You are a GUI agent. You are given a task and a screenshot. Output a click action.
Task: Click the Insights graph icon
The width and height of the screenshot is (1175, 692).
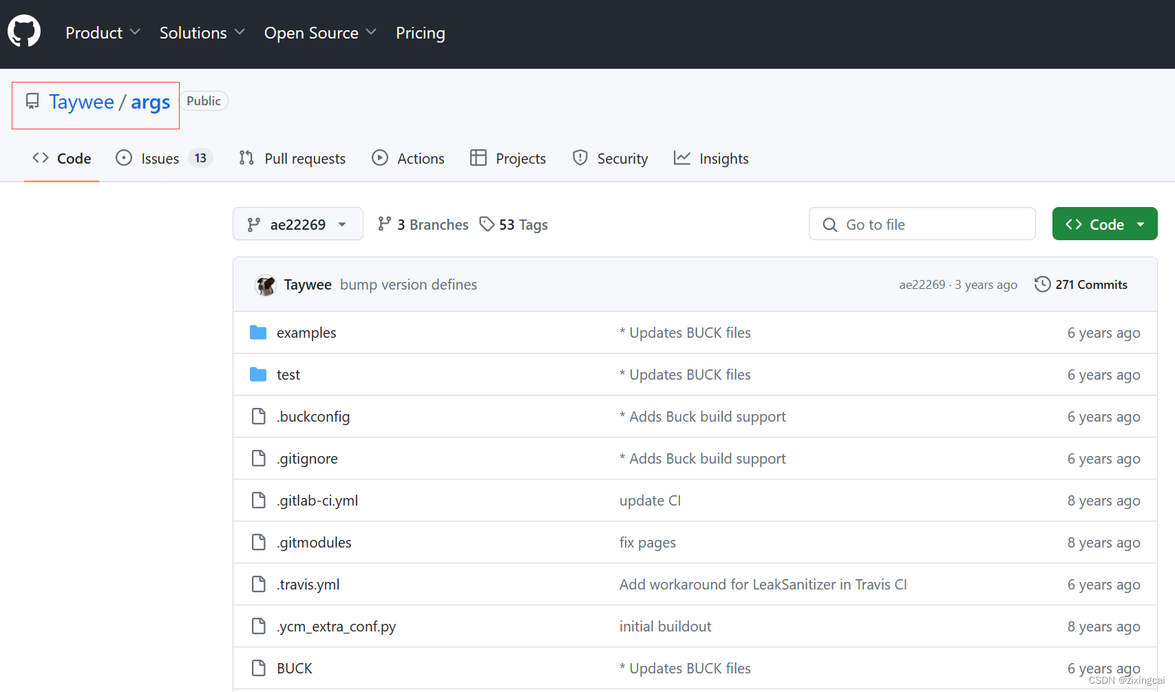pos(682,158)
